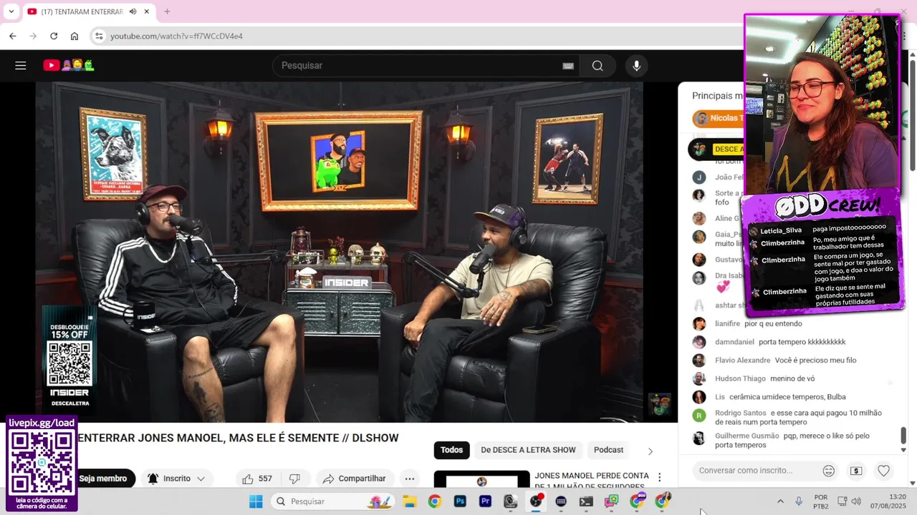Viewport: 917px width, 515px height.
Task: Click Hudson Thiago's chat avatar
Action: click(x=699, y=378)
